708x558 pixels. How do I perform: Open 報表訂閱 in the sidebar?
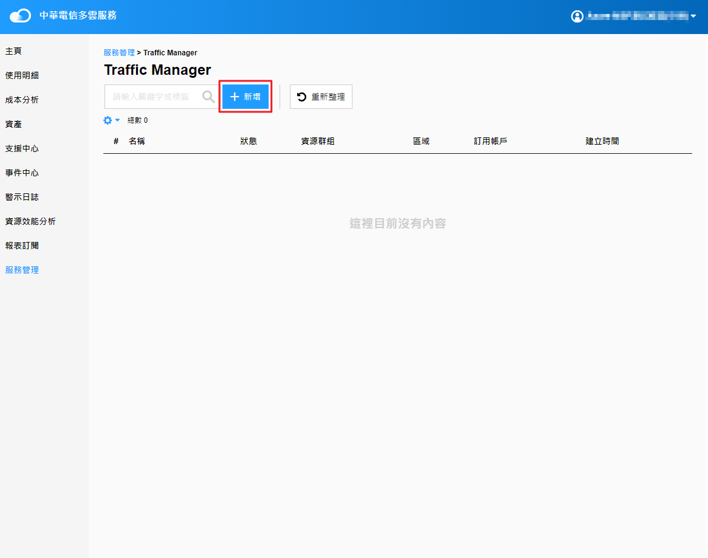pyautogui.click(x=22, y=246)
